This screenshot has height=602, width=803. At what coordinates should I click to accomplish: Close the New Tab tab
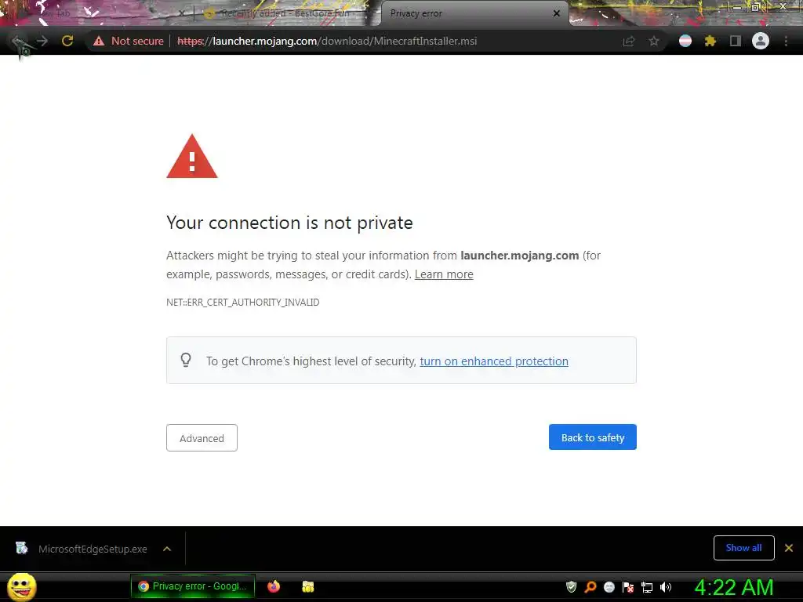point(181,13)
